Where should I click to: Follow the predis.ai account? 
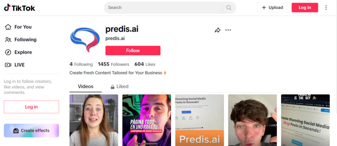point(133,50)
